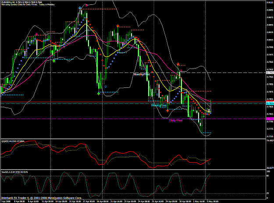Click the 0.7755 level on the price axis
274x203 pixels.
tap(270, 136)
